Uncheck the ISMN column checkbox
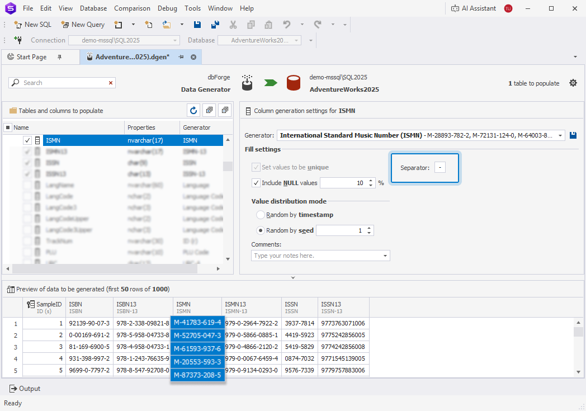This screenshot has width=586, height=411. 27,140
